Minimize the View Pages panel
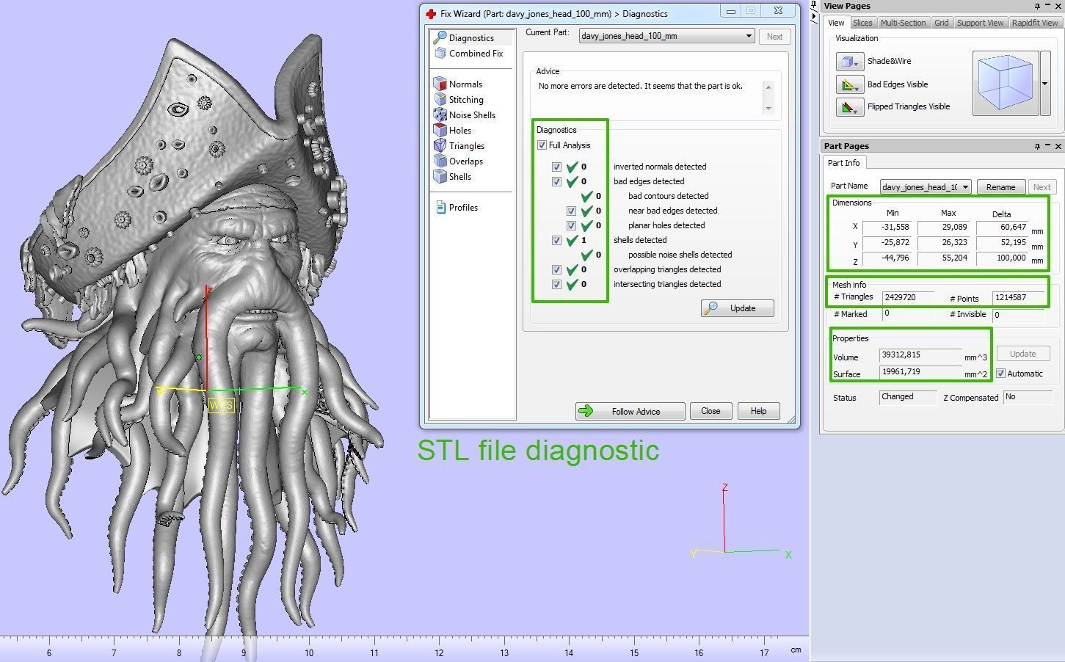The width and height of the screenshot is (1065, 662). coord(1047,5)
